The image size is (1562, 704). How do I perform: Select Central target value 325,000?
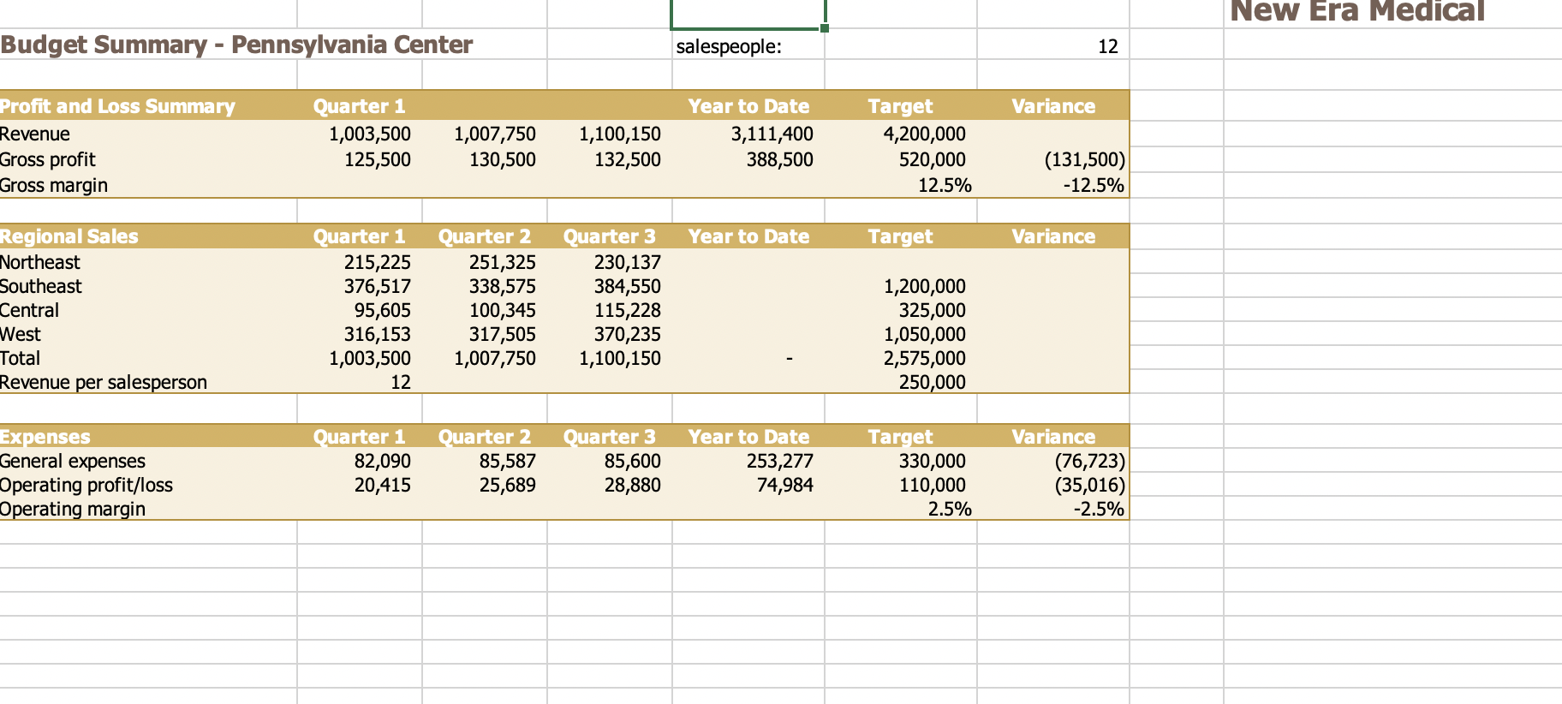933,310
